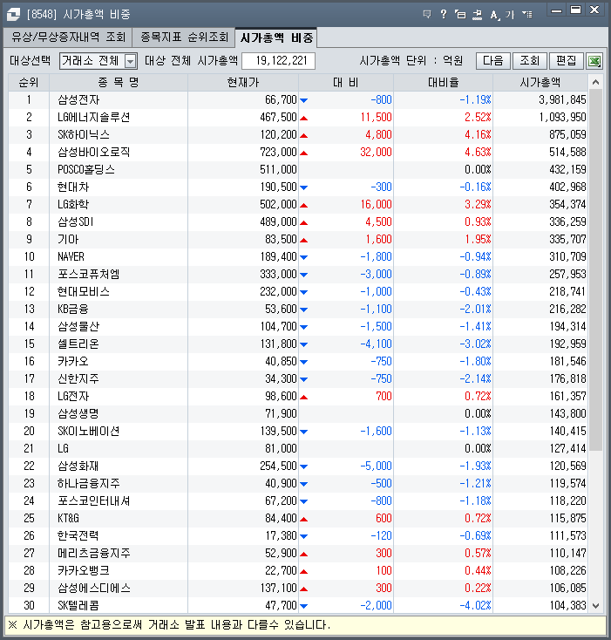Select the POSCO홀딩스 row
The image size is (611, 640).
pos(298,170)
